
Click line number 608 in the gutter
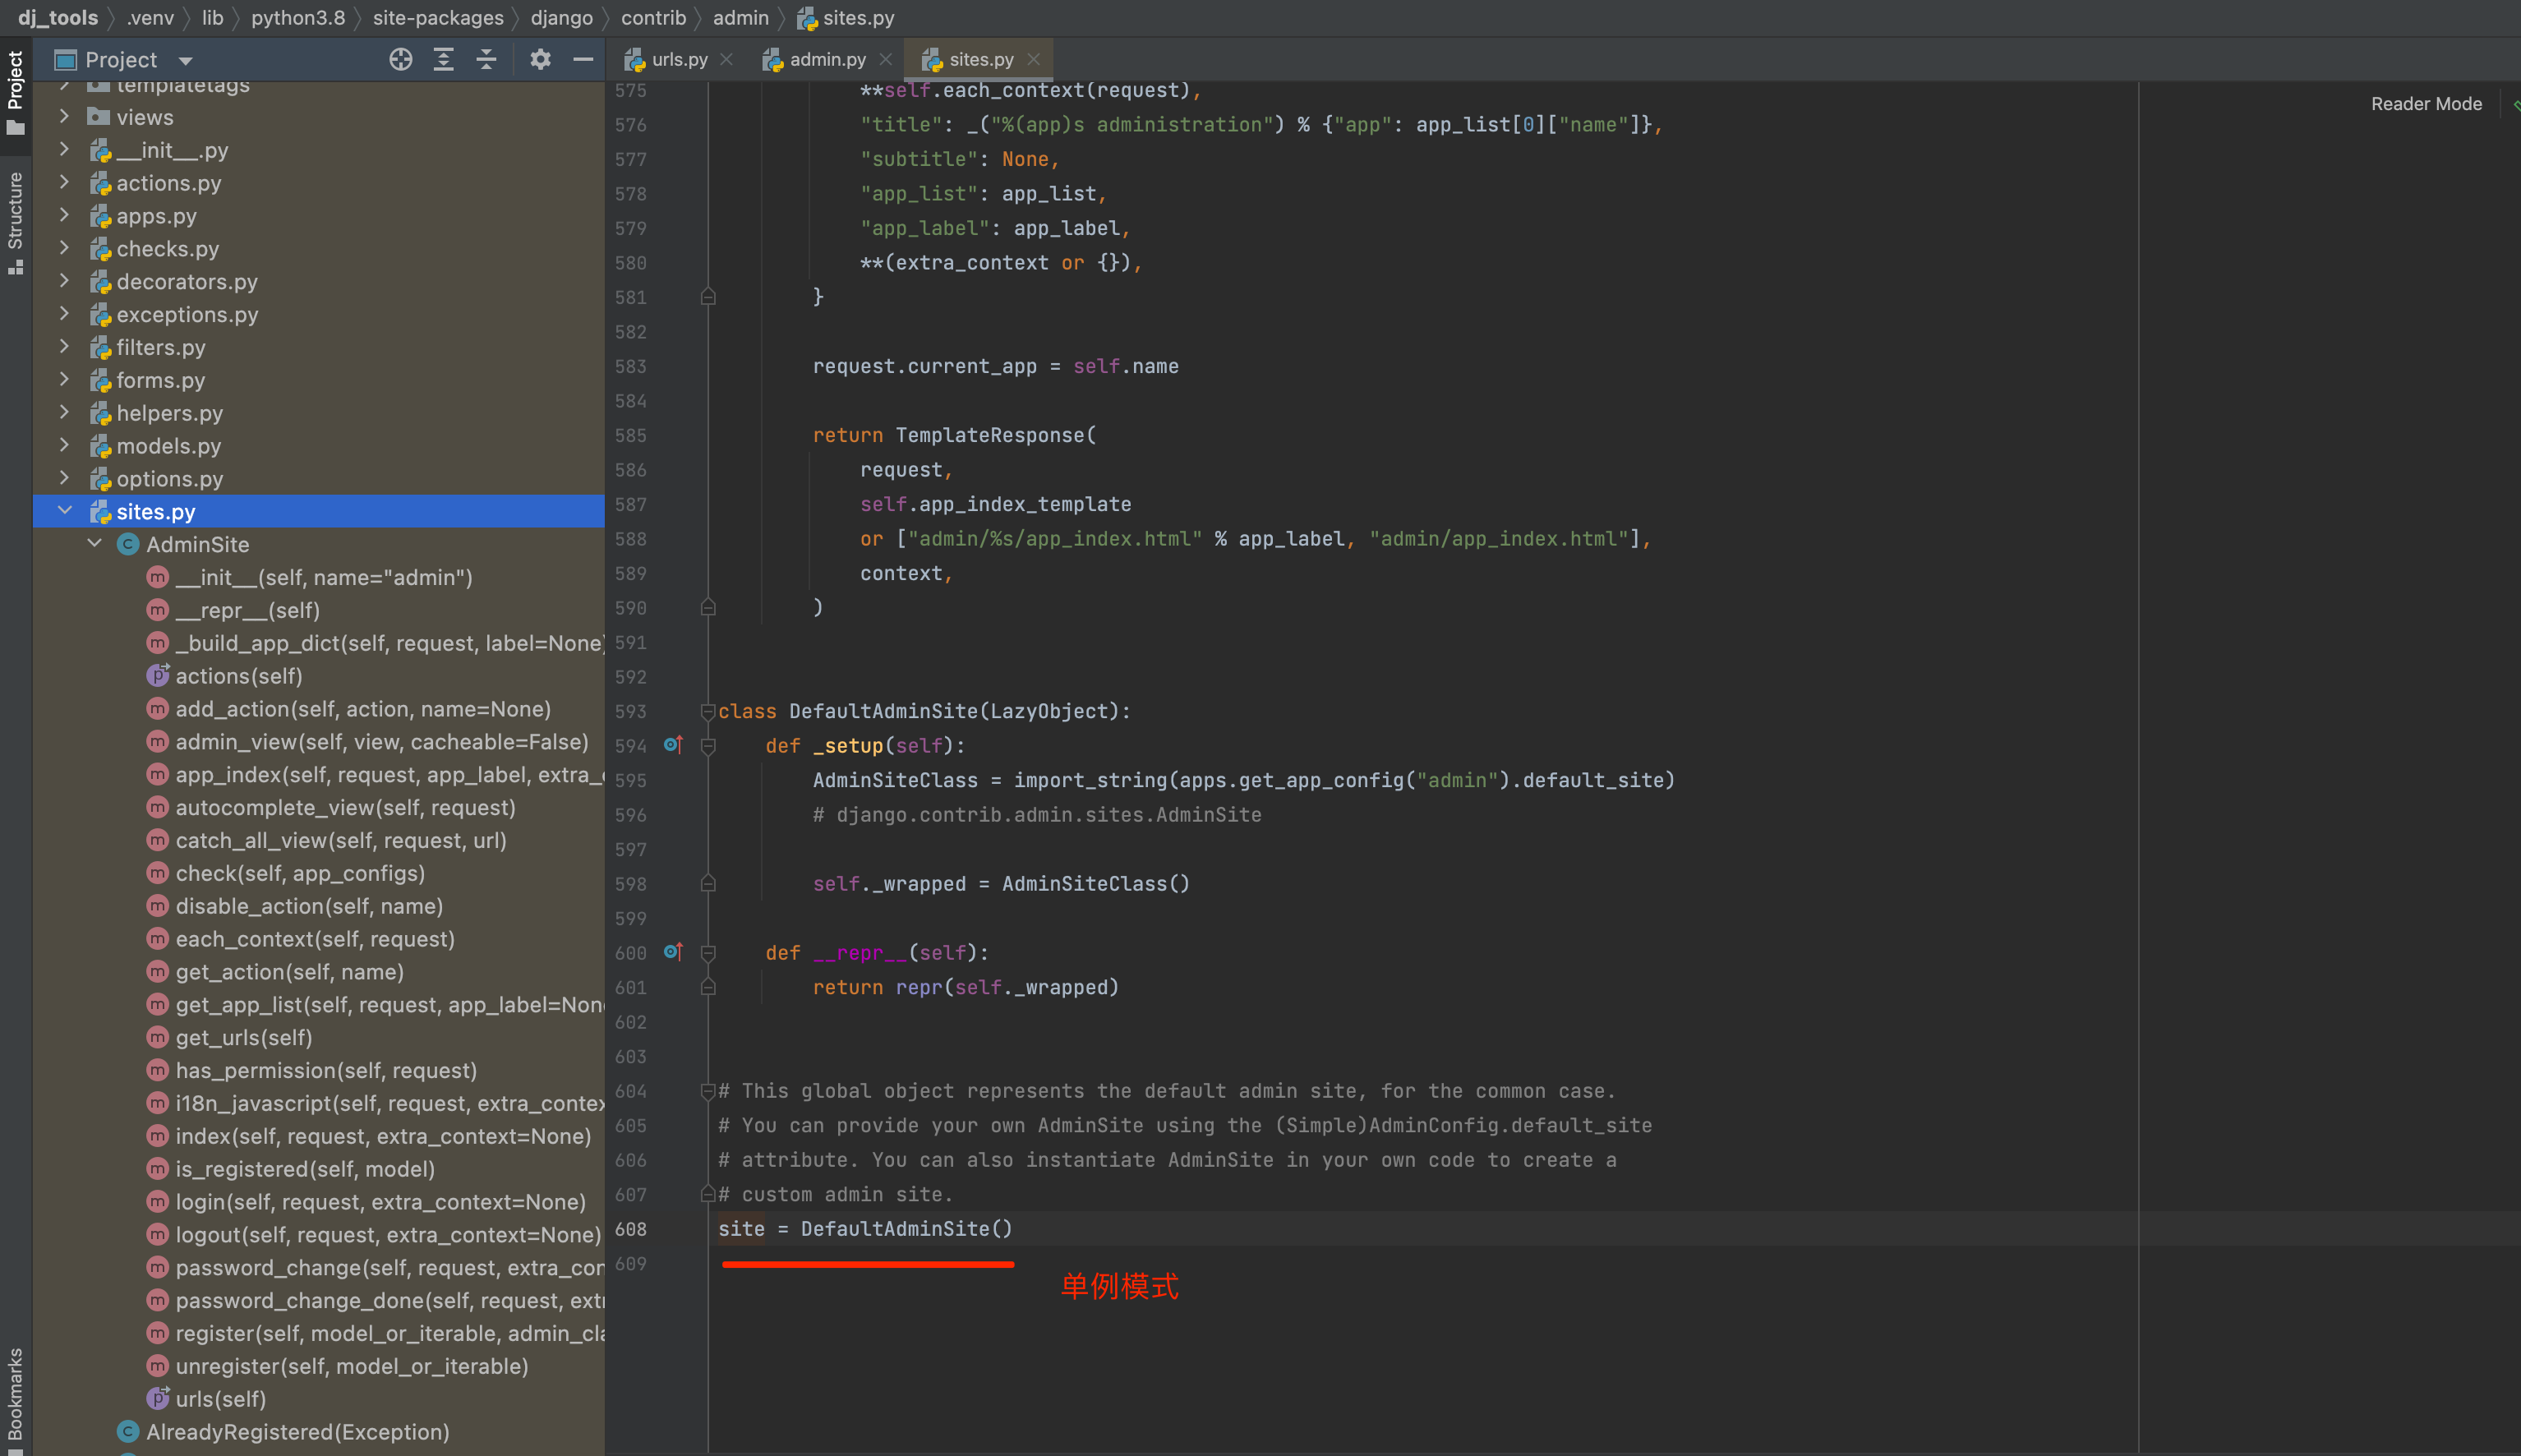tap(631, 1229)
